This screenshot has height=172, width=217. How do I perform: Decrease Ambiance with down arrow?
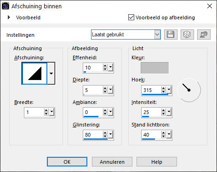point(105,114)
